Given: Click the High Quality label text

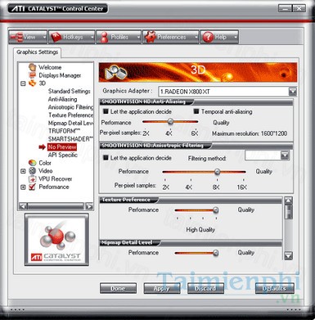Looking at the screenshot, I should tap(200, 230).
